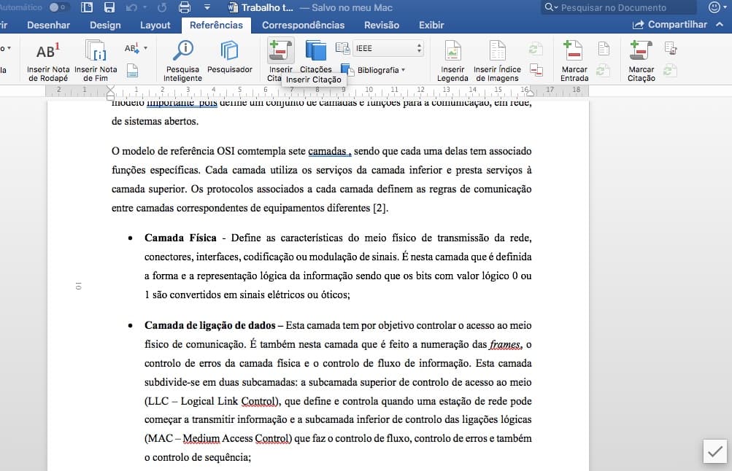The image size is (732, 471).
Task: Switch to the Revisão tab
Action: point(380,24)
